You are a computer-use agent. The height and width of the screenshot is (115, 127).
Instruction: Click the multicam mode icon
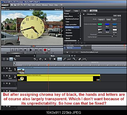[15, 59]
